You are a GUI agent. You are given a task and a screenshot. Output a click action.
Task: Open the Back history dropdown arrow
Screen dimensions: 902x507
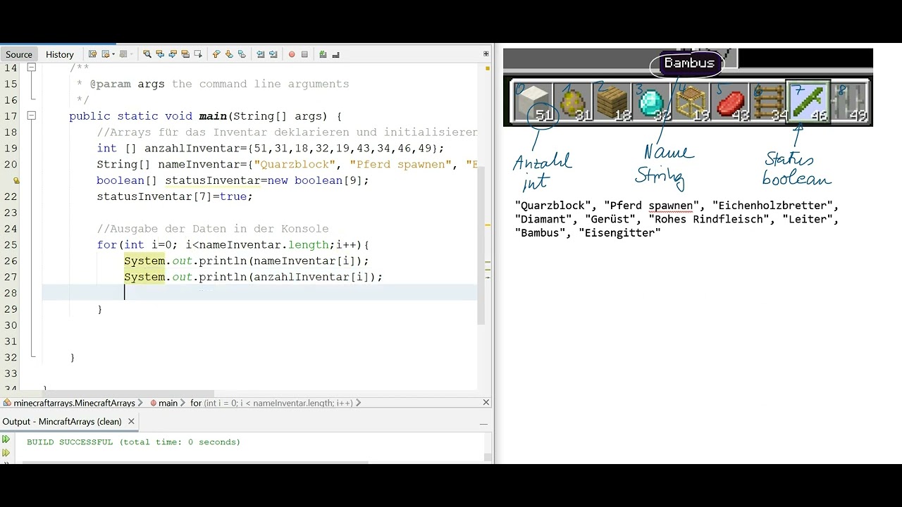(113, 54)
